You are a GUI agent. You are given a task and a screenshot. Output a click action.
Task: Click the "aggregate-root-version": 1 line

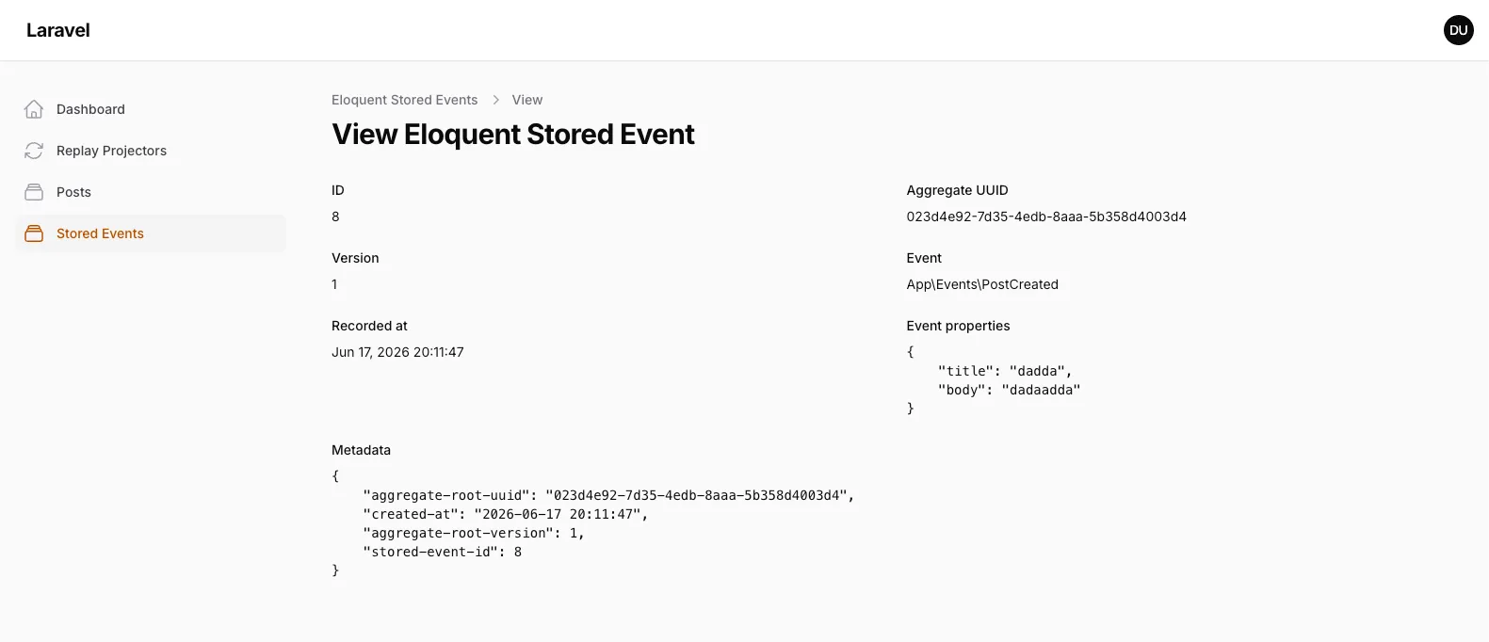point(474,533)
